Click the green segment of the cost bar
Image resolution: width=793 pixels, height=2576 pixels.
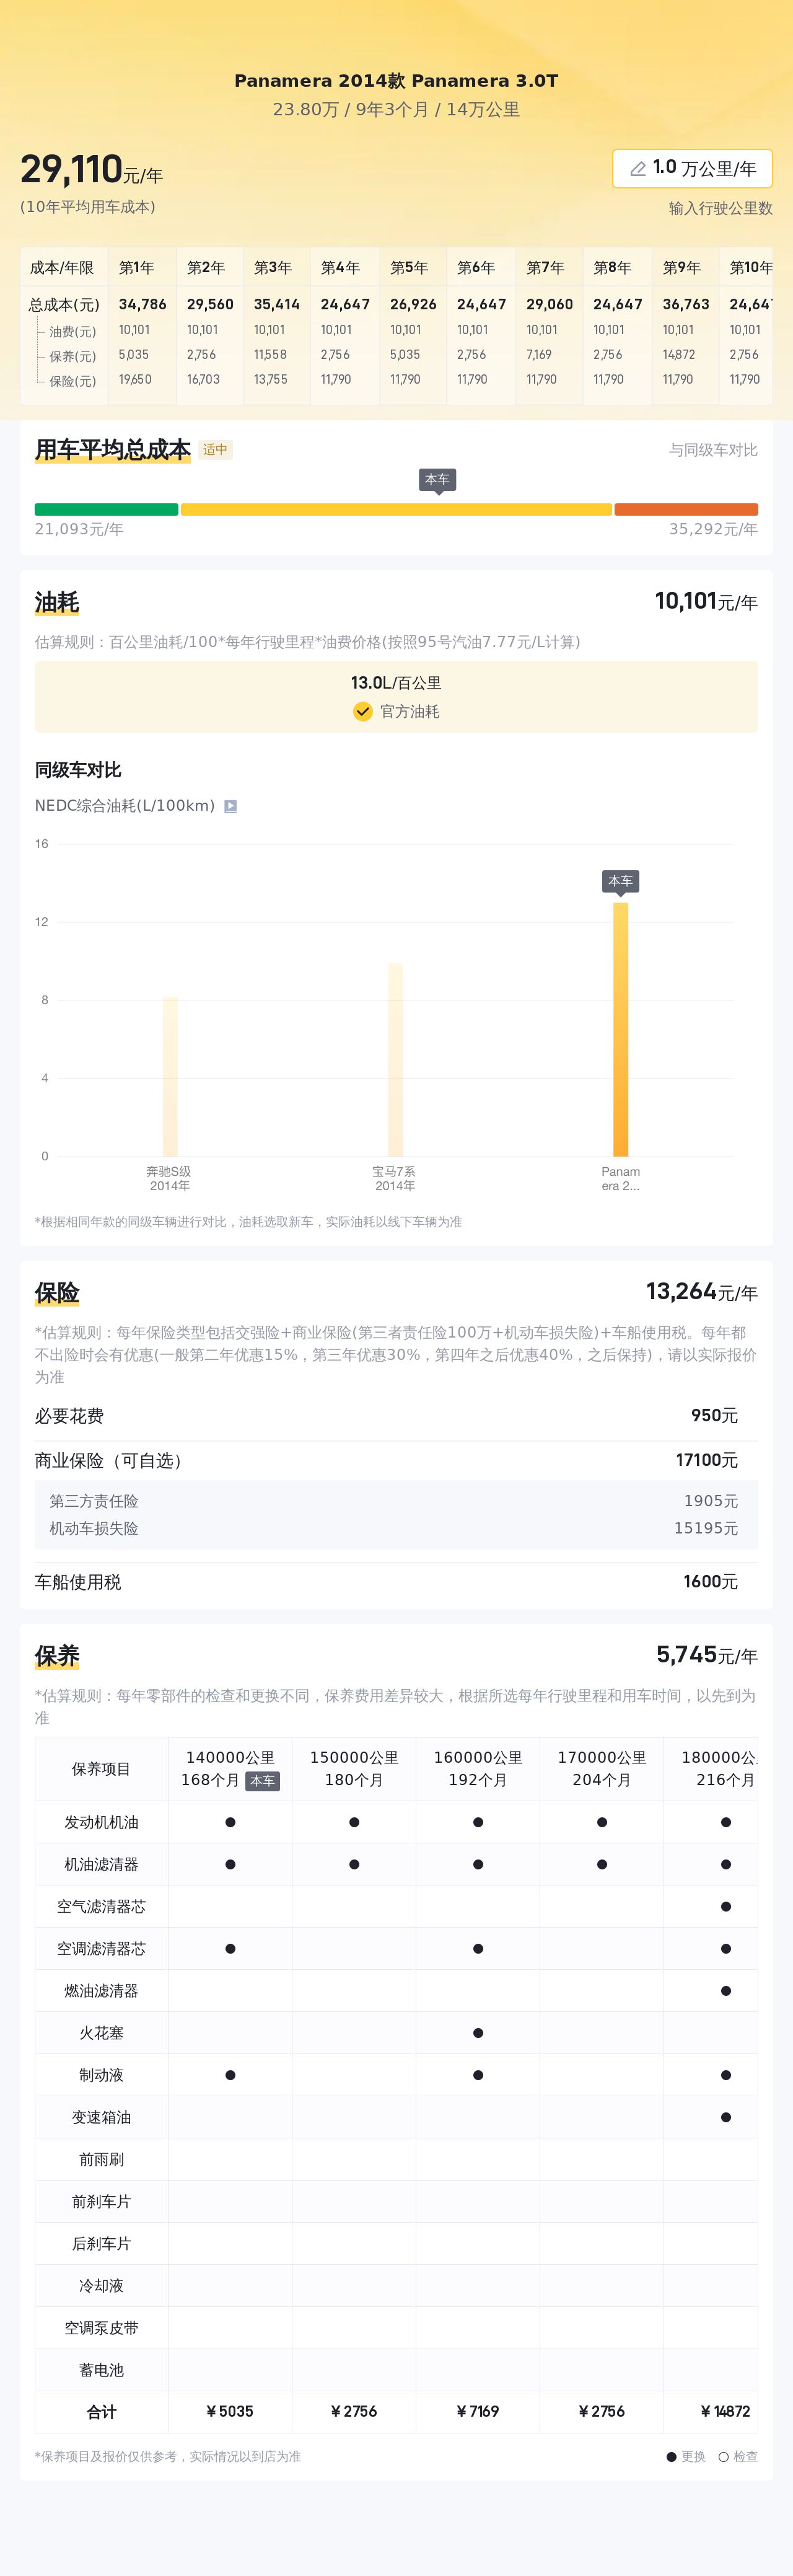pyautogui.click(x=106, y=509)
